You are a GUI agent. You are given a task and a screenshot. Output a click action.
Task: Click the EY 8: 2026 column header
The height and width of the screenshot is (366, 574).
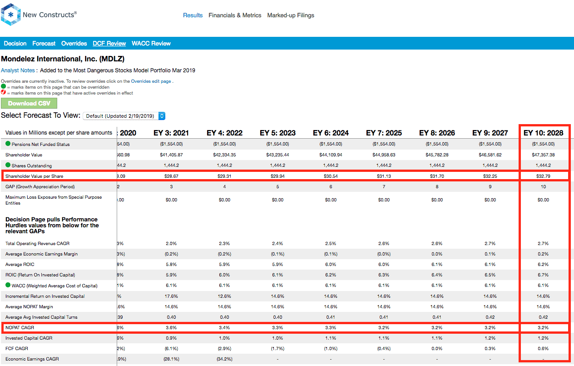point(437,133)
